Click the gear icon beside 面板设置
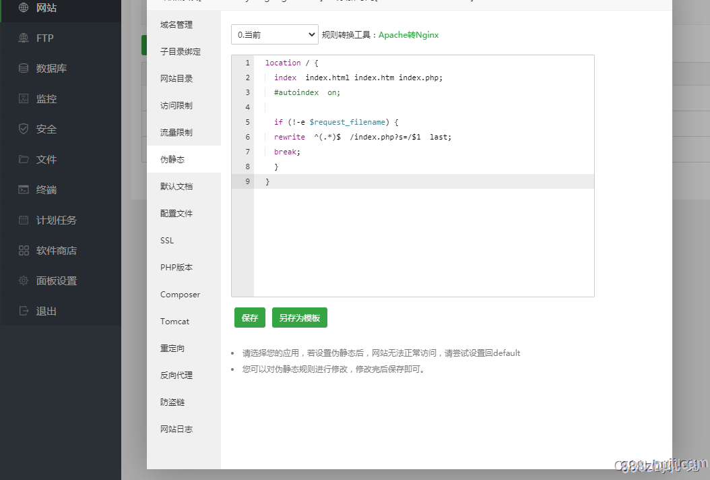Image resolution: width=710 pixels, height=480 pixels. click(x=24, y=280)
